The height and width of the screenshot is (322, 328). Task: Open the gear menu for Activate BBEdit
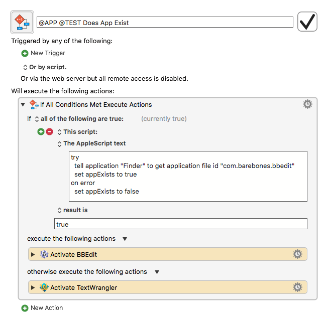[x=297, y=254]
